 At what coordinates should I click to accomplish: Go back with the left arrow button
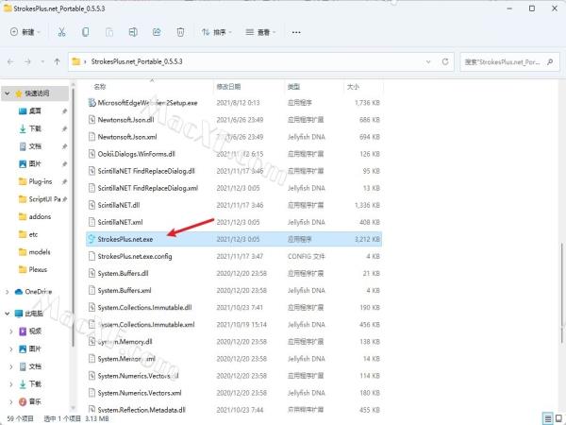point(10,61)
